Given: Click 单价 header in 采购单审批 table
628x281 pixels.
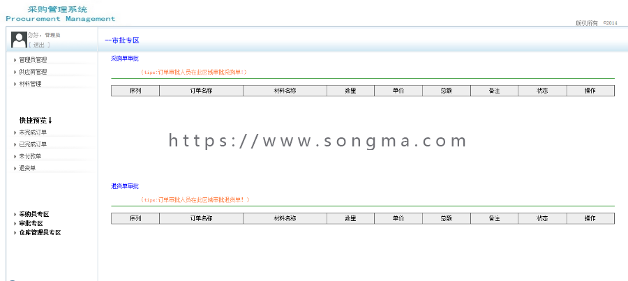Looking at the screenshot, I should click(x=398, y=91).
